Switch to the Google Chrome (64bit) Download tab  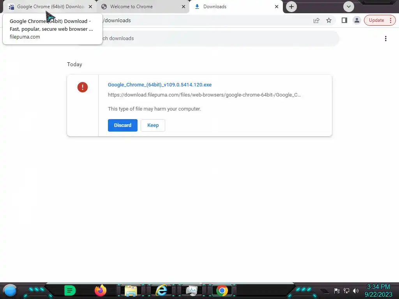click(50, 7)
